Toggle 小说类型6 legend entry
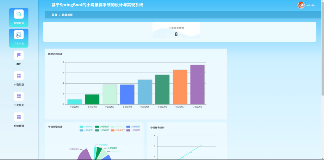The image size is (324, 160). coord(102,130)
